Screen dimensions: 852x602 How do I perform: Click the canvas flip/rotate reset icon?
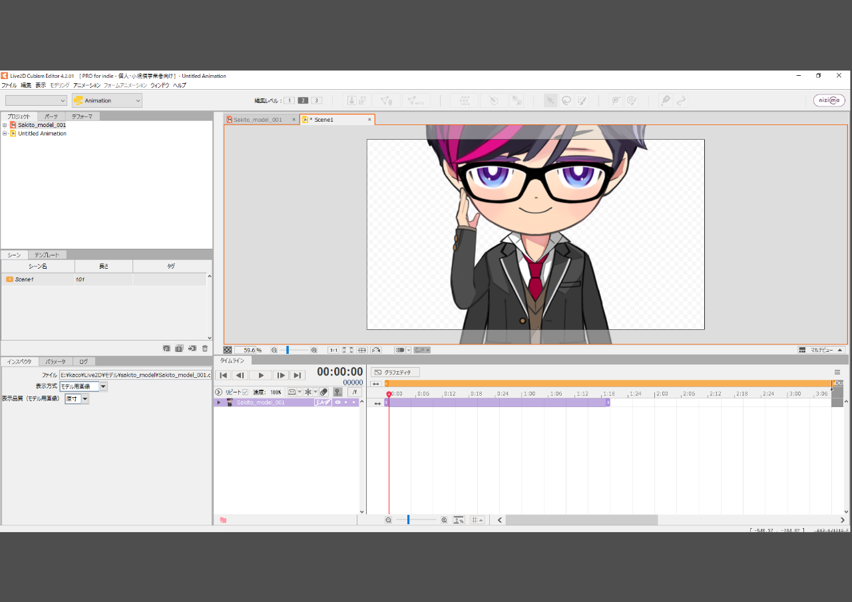coord(376,350)
